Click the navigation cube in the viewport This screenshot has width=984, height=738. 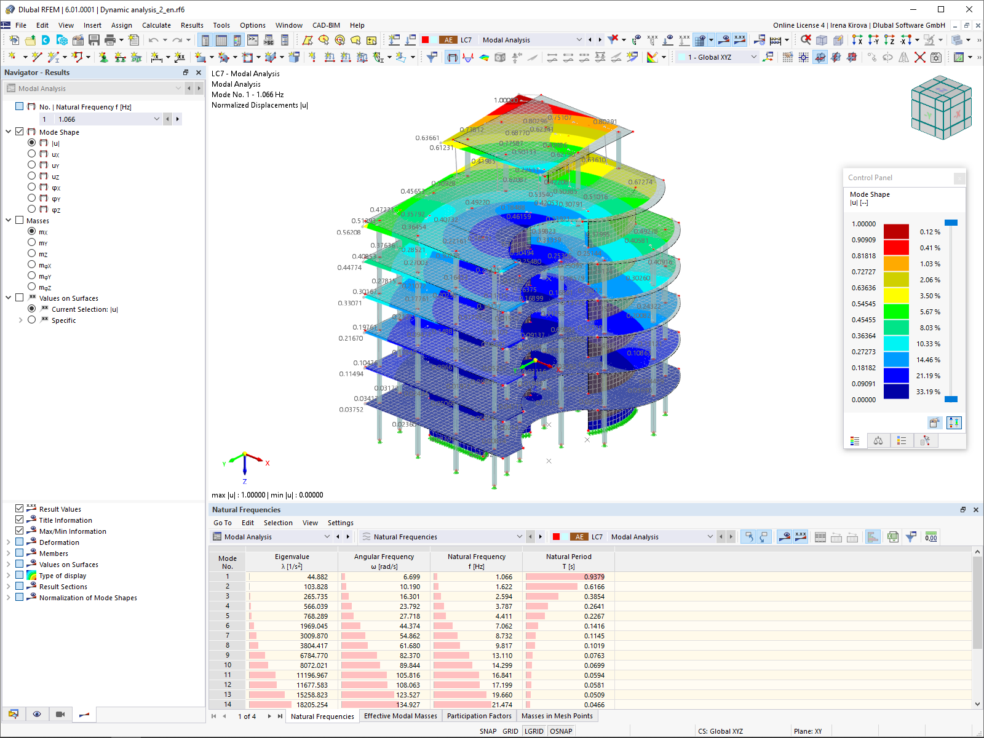[x=941, y=108]
